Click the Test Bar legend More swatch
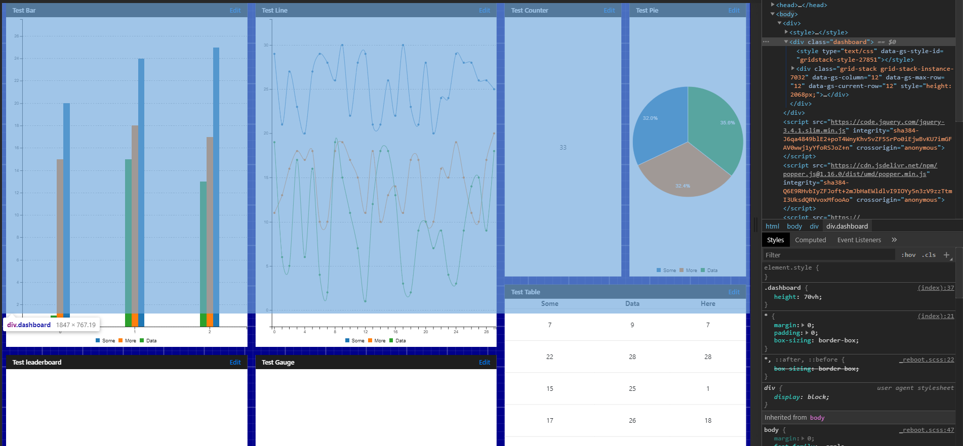Screen dimensions: 963x446 coord(121,340)
